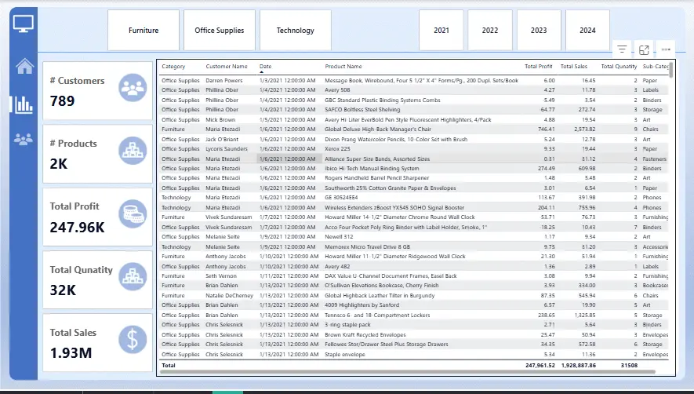This screenshot has width=694, height=394.
Task: Select 4009 Highlighters by Sanford cell
Action: click(362, 305)
